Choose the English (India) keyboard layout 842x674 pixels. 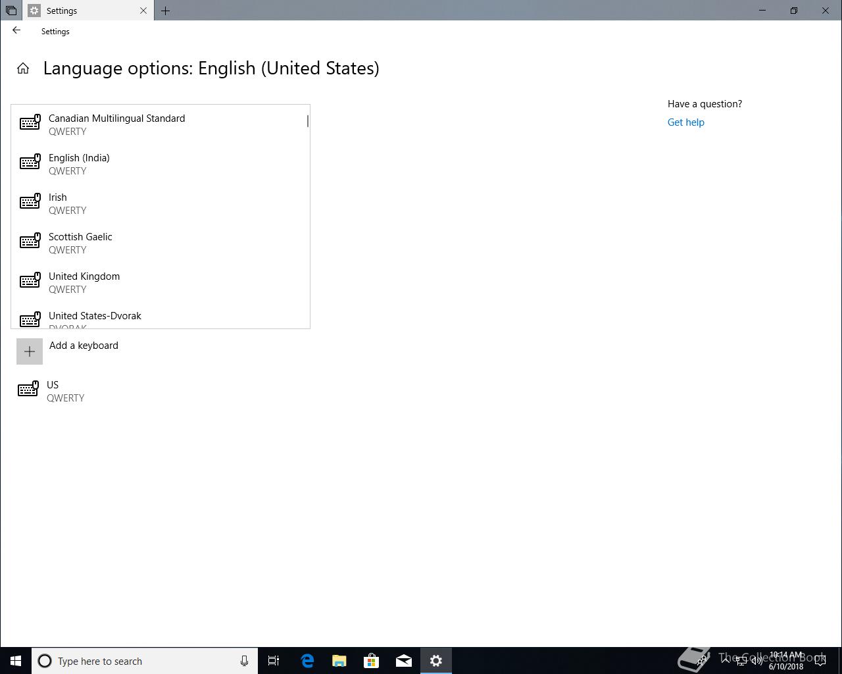(x=160, y=164)
